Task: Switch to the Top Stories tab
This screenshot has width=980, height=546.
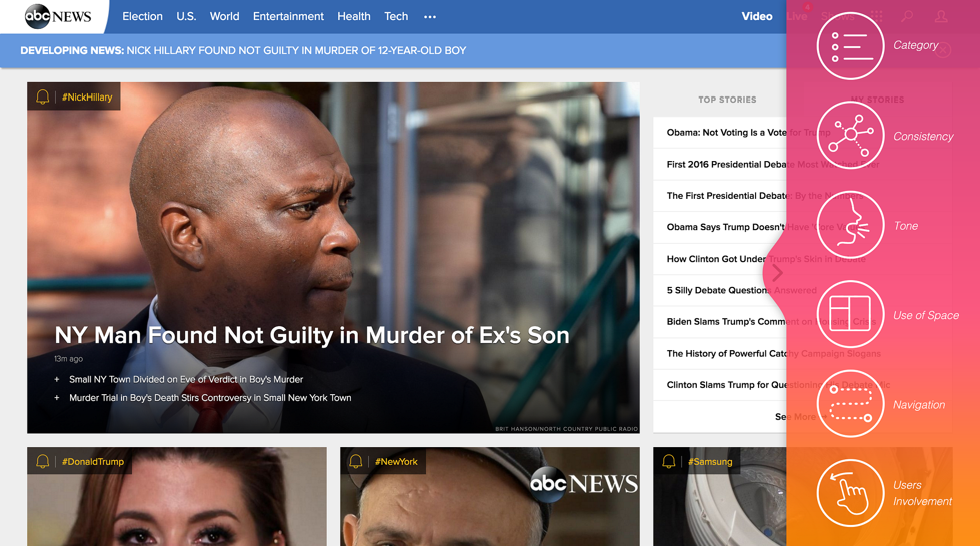Action: (727, 100)
